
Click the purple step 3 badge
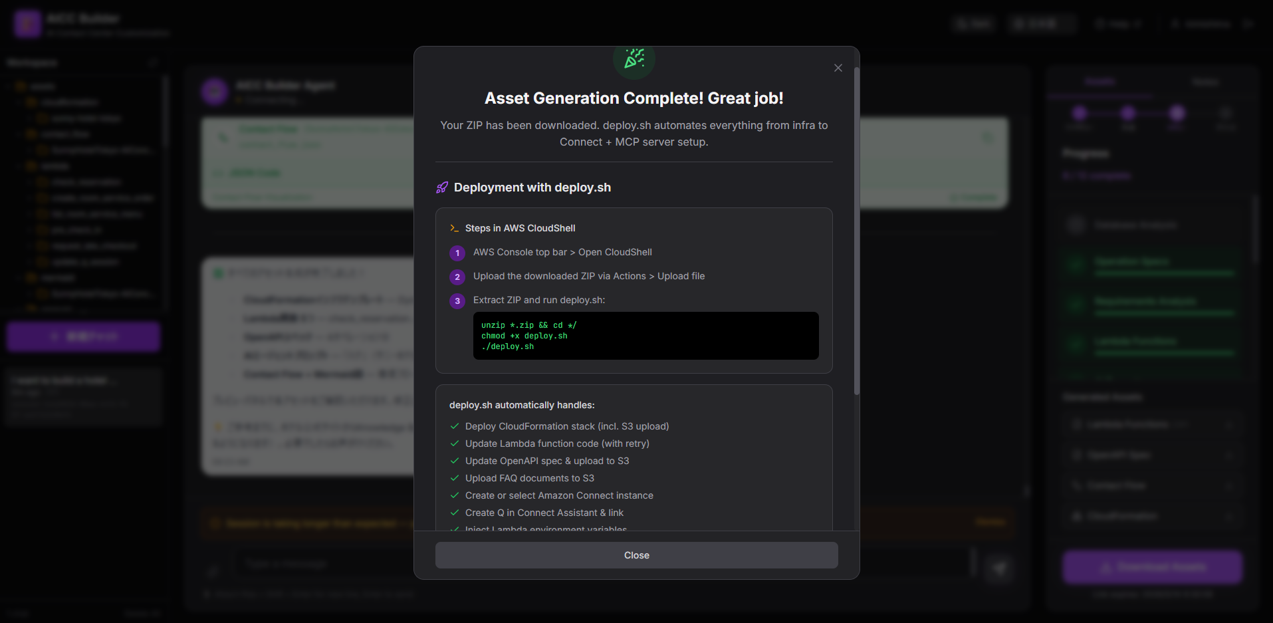tap(457, 301)
